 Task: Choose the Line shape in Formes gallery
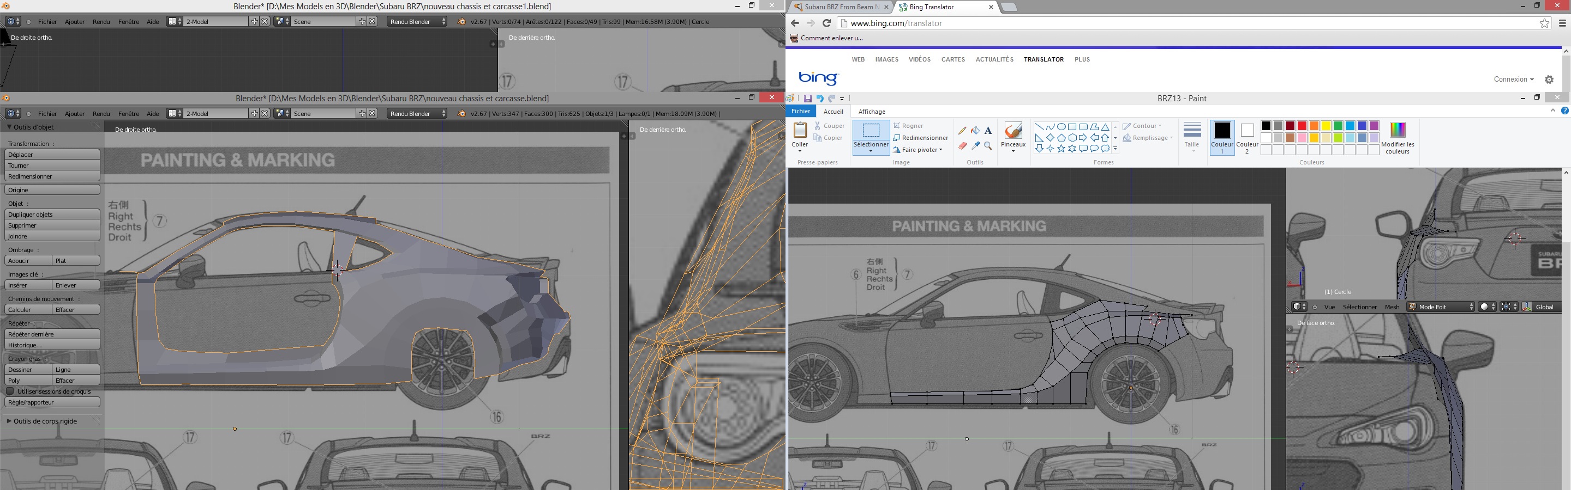point(1039,127)
